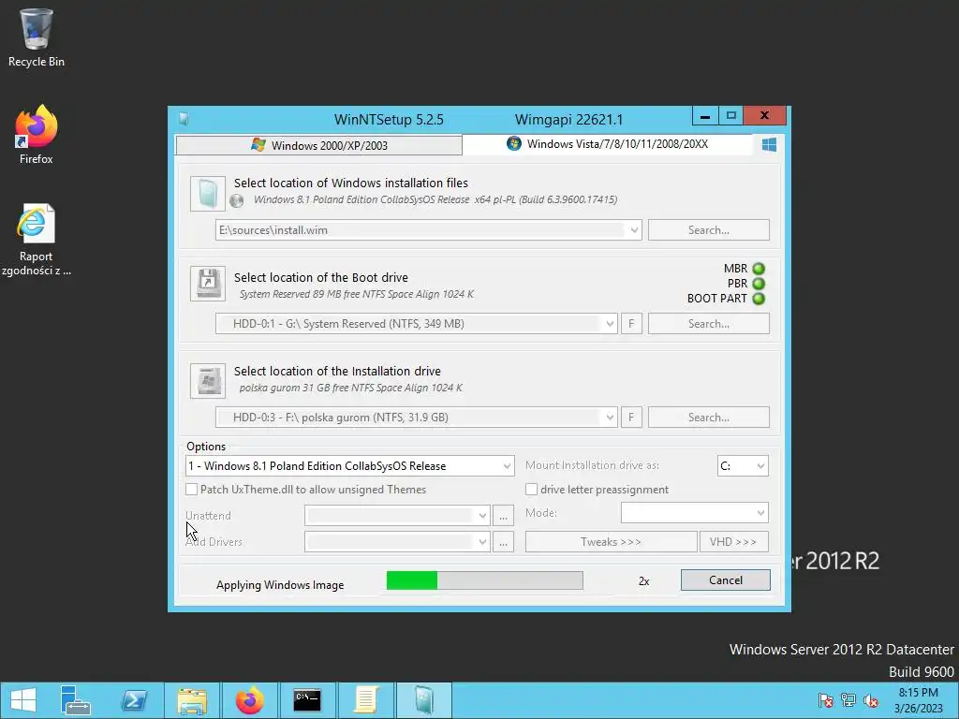Click the Applying Windows Image progress bar
This screenshot has height=719, width=959.
coord(484,580)
